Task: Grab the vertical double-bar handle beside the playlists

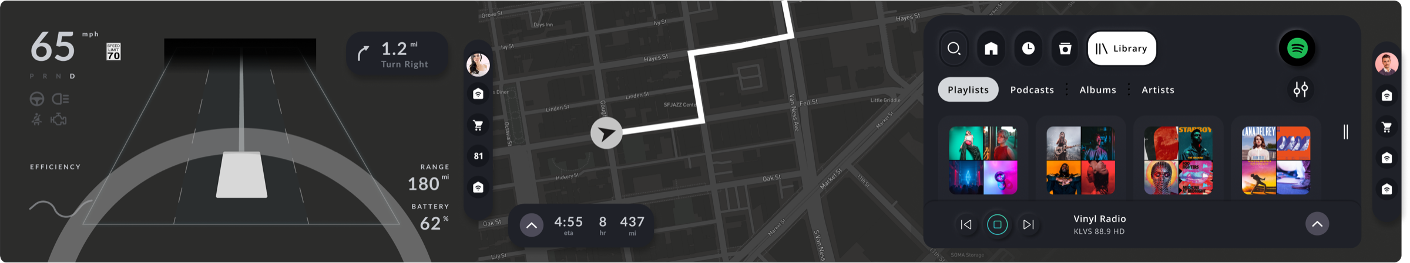Action: tap(1345, 132)
